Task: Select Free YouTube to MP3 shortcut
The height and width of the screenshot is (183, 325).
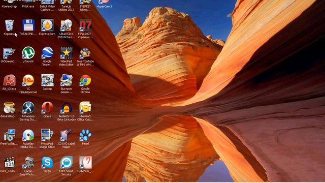Action: pos(85,53)
